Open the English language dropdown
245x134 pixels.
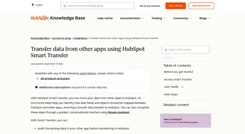coord(40,5)
